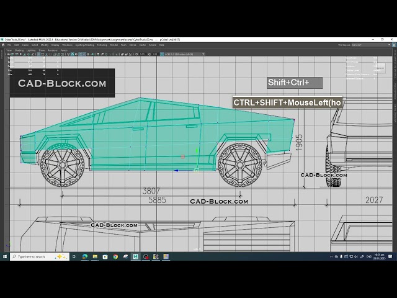Open the Outliner vertical tab

1,55
